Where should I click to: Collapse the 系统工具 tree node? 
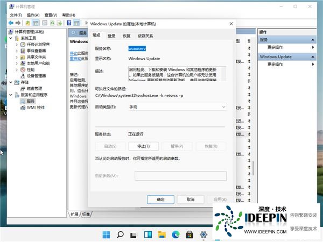tap(11, 38)
